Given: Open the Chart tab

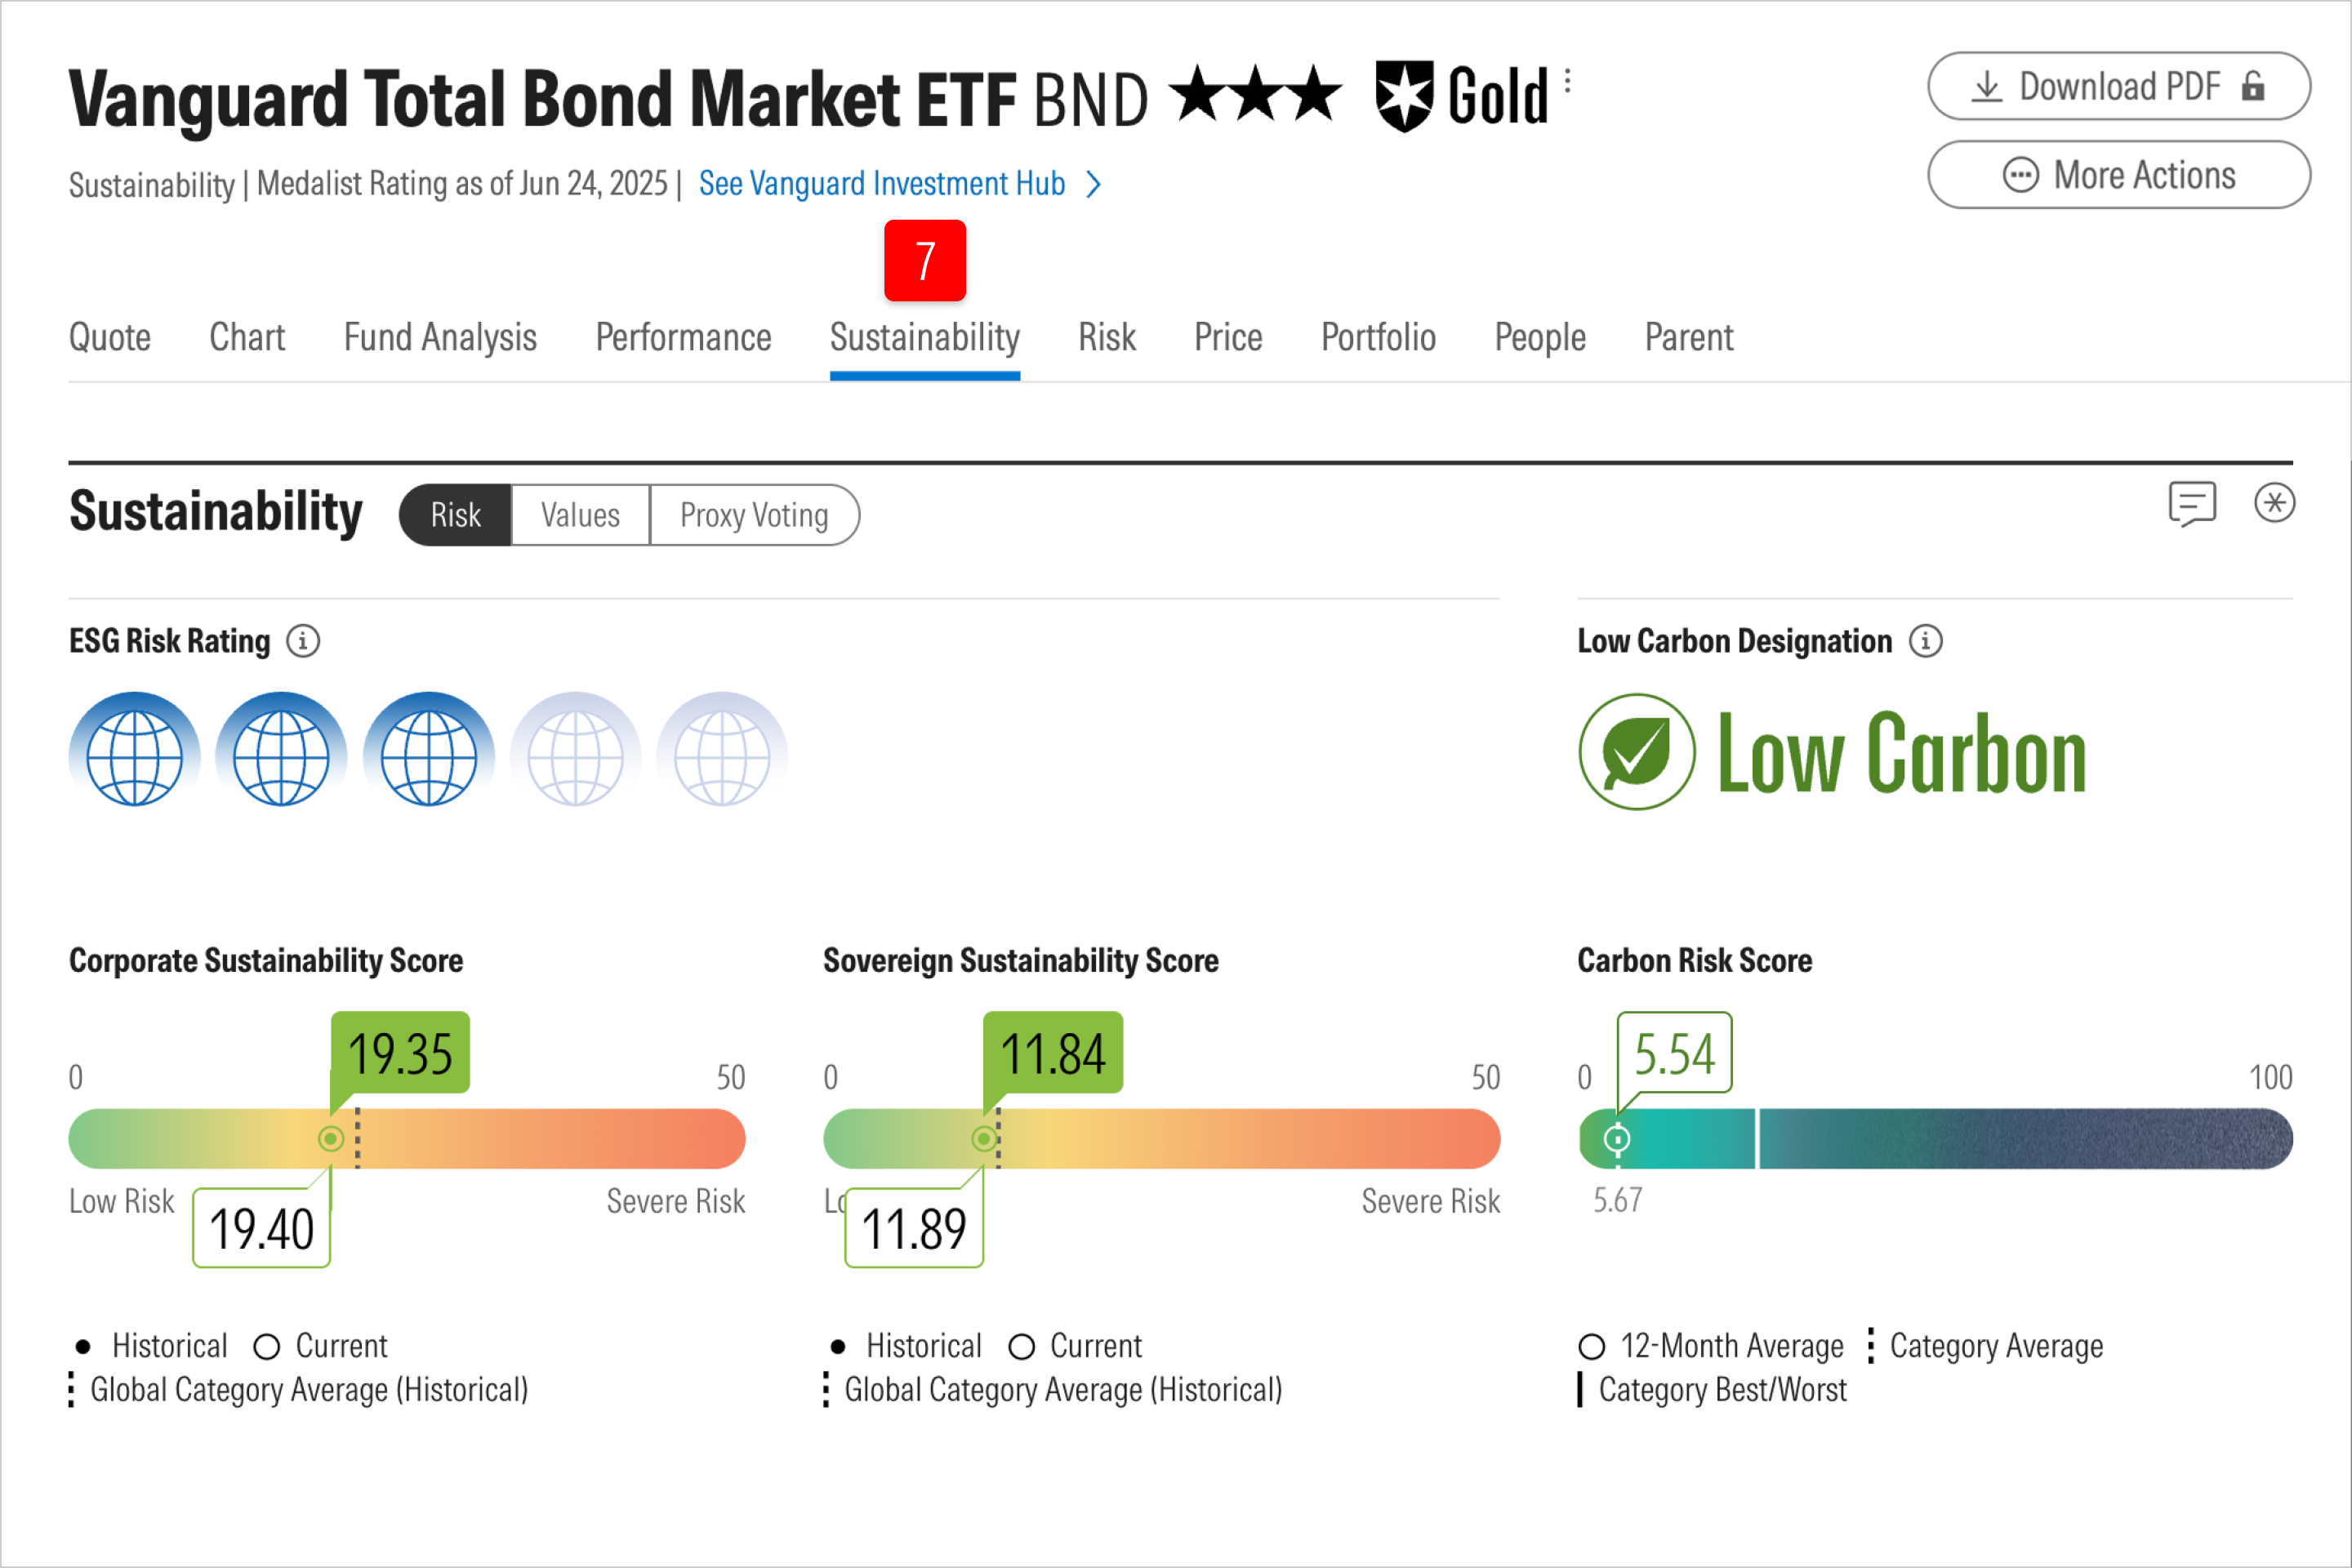Looking at the screenshot, I should point(247,337).
